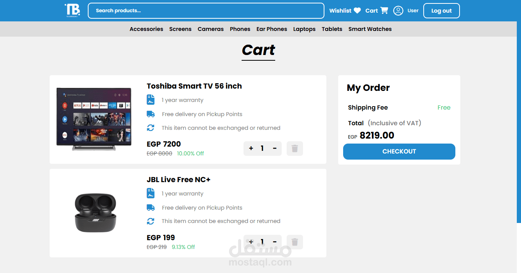Click the CHECKOUT button
Image resolution: width=521 pixels, height=273 pixels.
[x=399, y=152]
